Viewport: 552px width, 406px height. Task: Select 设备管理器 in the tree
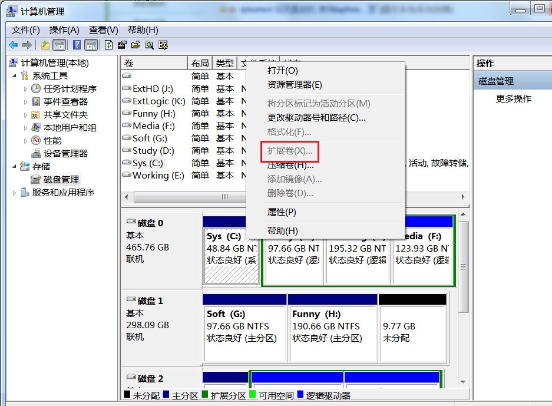[x=65, y=153]
